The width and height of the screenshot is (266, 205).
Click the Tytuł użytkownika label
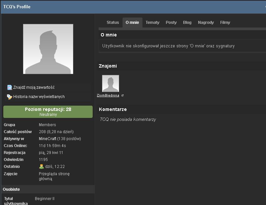[16, 201]
